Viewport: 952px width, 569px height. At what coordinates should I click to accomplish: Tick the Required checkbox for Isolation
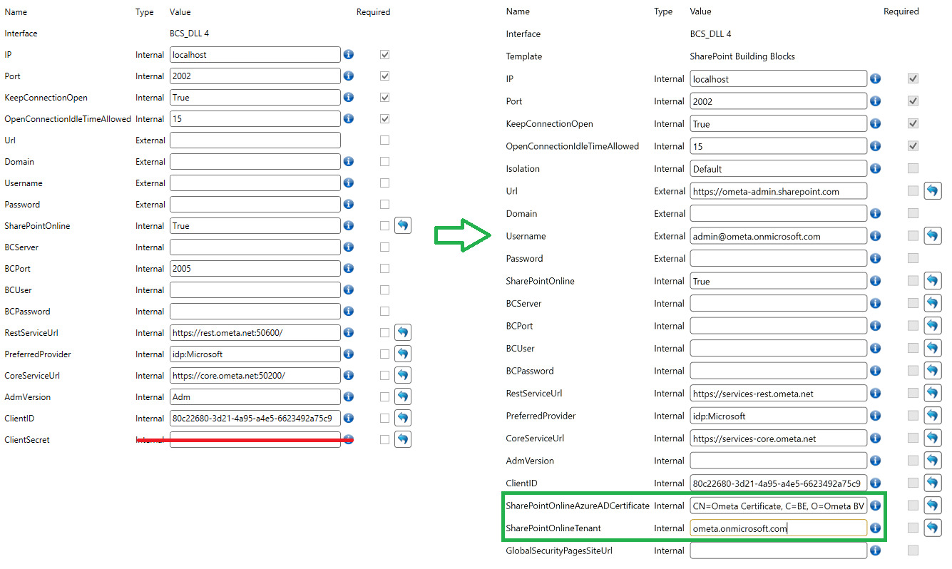point(913,169)
